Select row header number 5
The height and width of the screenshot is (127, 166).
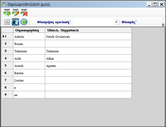coord(7,66)
